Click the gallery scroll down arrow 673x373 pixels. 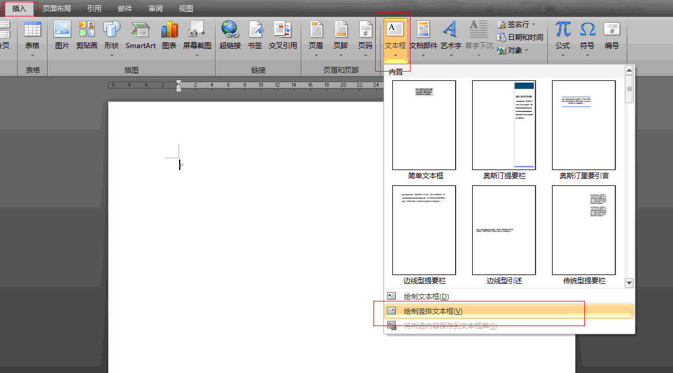[629, 283]
